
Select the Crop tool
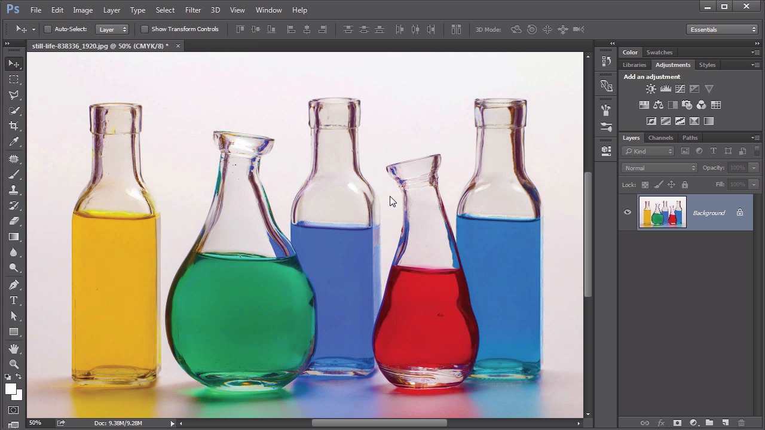[x=14, y=126]
